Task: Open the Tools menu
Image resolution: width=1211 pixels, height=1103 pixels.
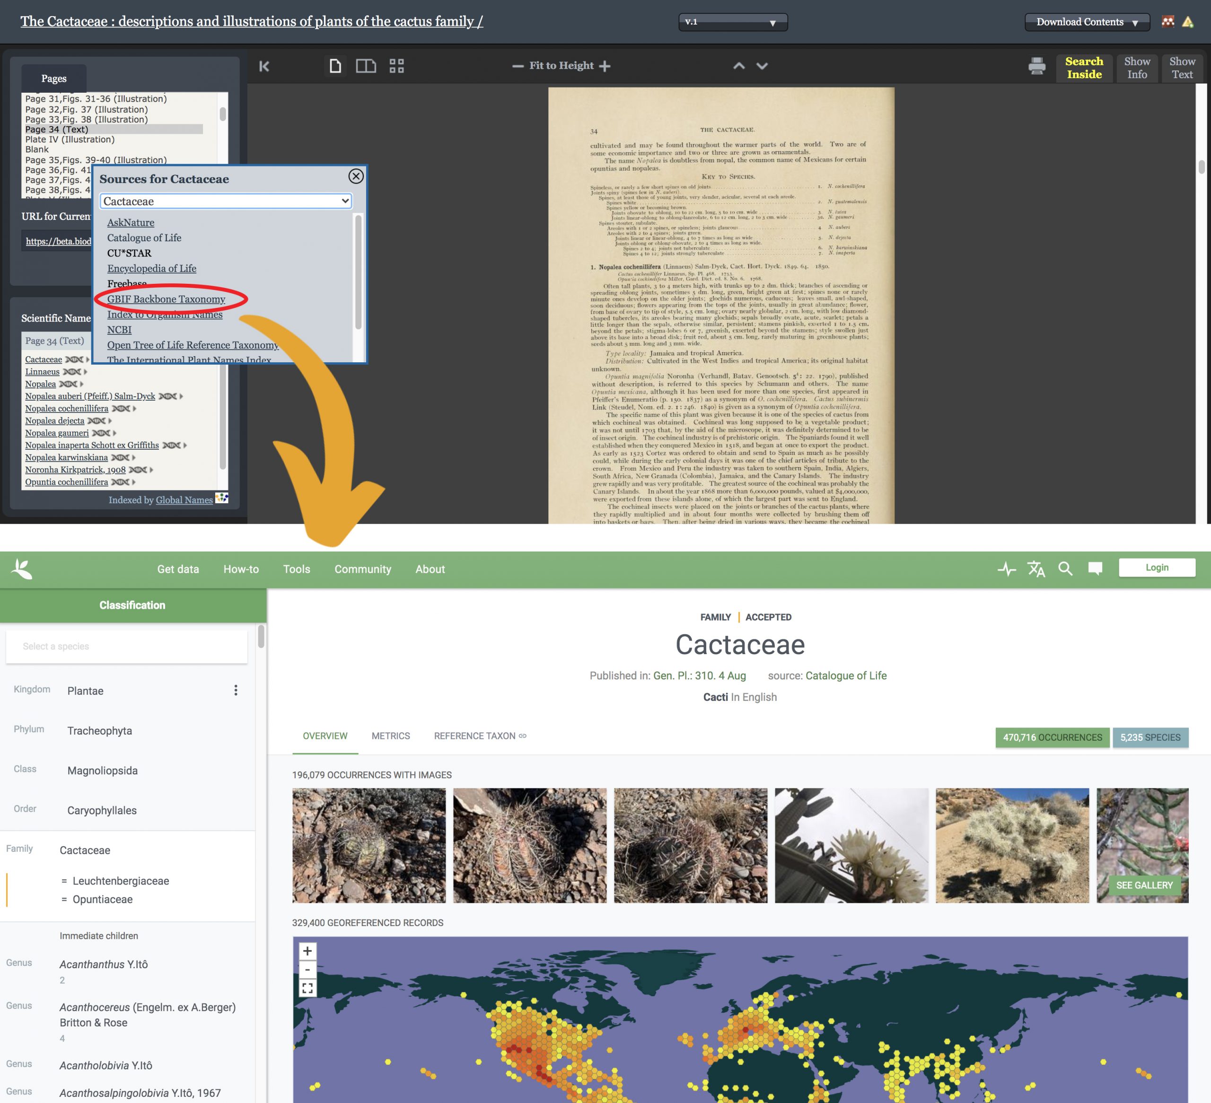Action: (297, 569)
